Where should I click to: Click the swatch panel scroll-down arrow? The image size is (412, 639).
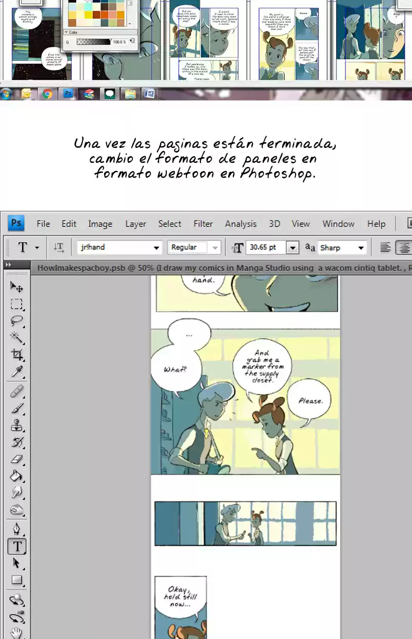tap(129, 24)
